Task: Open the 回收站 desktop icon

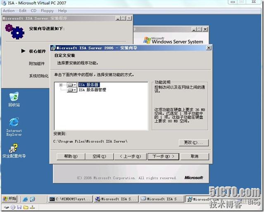Action: click(14, 99)
